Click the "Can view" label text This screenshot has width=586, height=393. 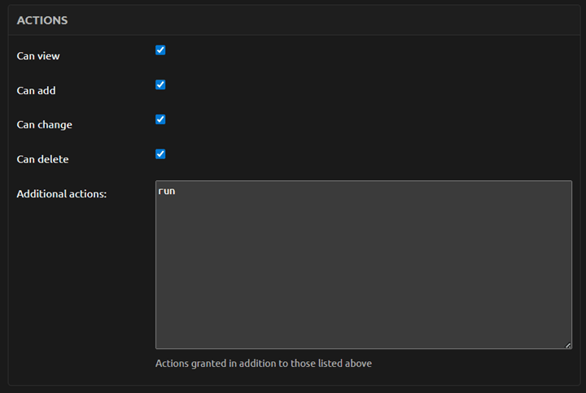coord(38,56)
